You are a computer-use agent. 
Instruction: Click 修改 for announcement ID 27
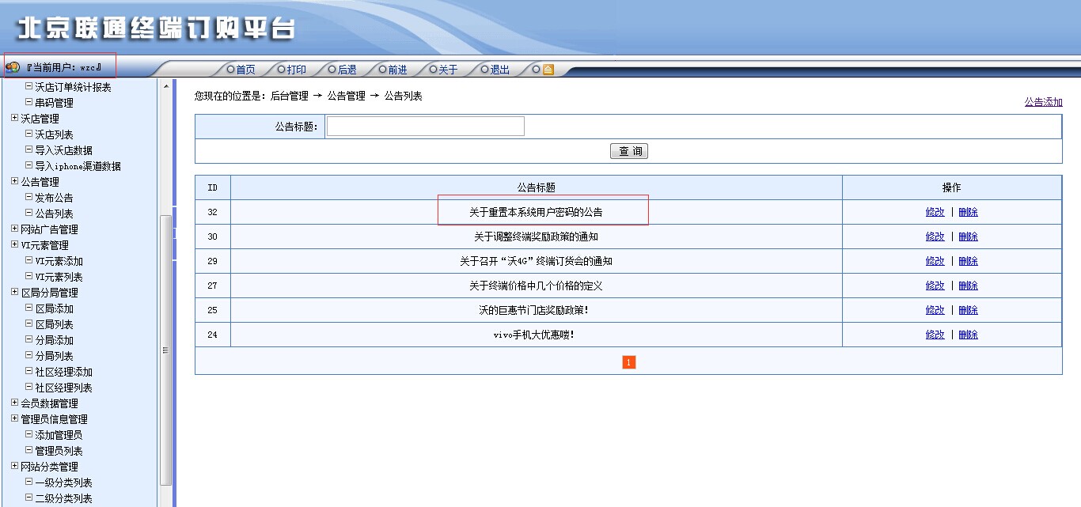[935, 286]
